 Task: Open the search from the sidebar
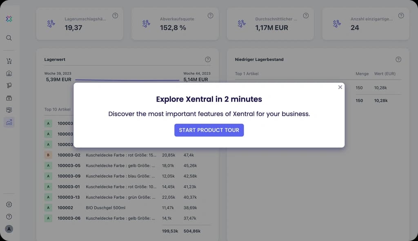pos(9,38)
